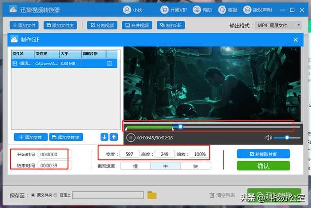Click top toolbar 添加文件夹 button

(x=60, y=25)
